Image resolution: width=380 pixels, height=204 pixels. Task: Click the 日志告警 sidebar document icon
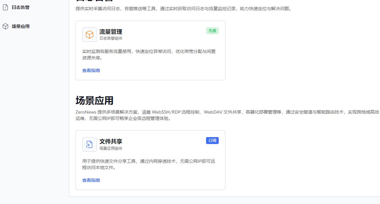[x=5, y=7]
